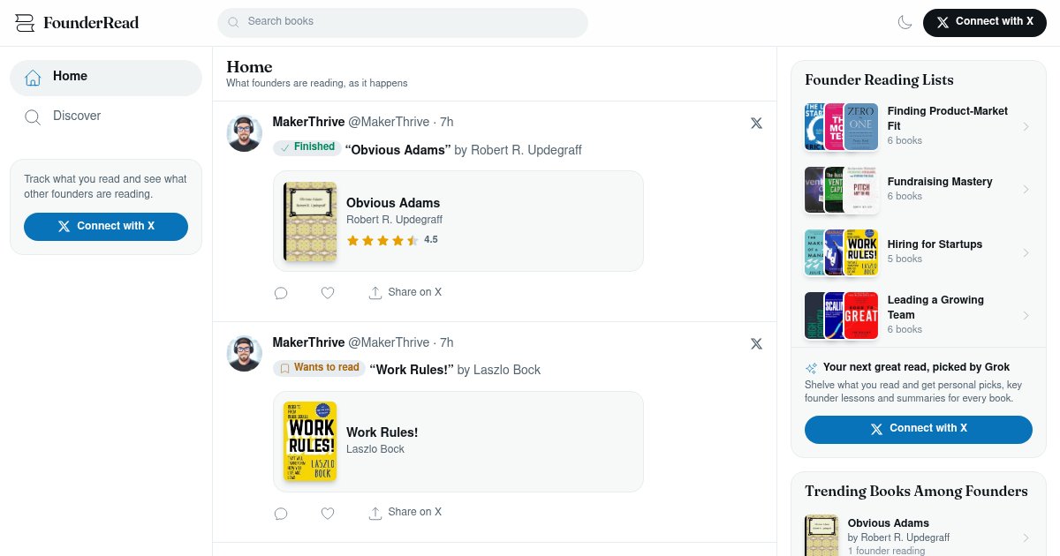Image resolution: width=1060 pixels, height=556 pixels.
Task: Open Work Rules book cover in feed card
Action: click(310, 441)
